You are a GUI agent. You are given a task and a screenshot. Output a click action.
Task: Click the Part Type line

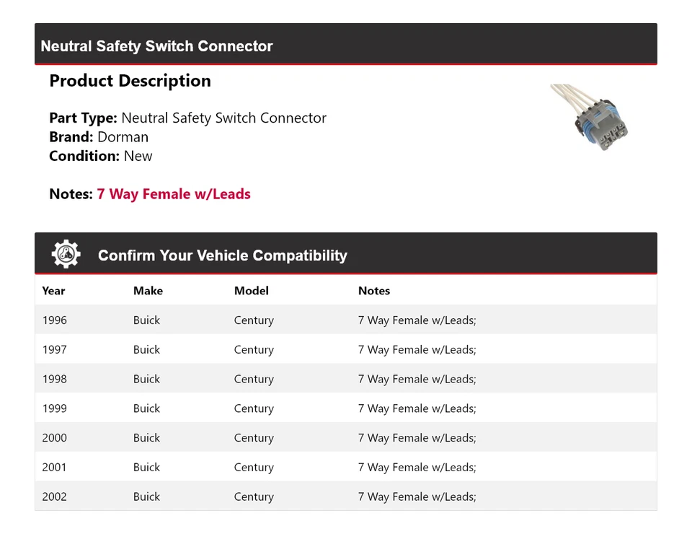(187, 118)
